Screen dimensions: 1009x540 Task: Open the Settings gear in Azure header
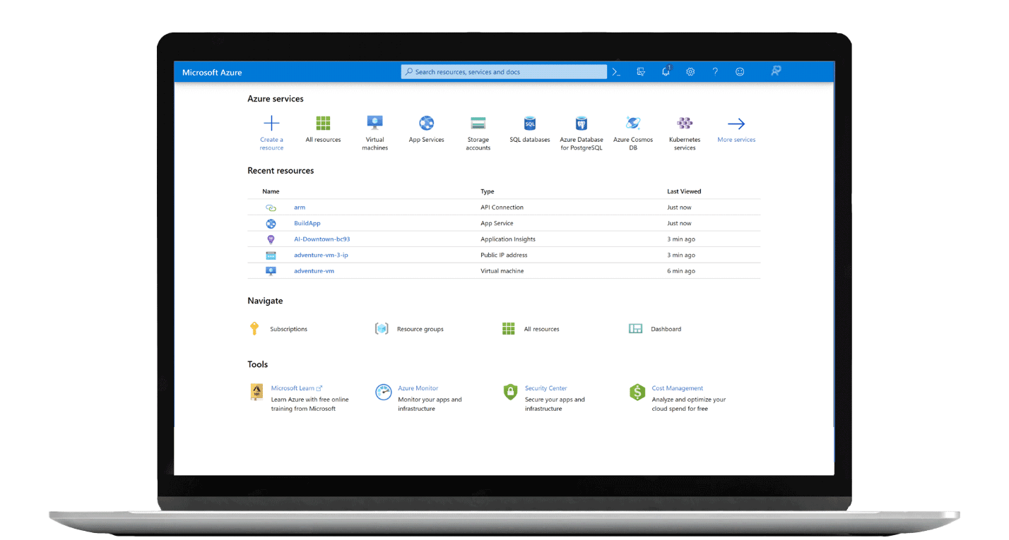pos(690,72)
